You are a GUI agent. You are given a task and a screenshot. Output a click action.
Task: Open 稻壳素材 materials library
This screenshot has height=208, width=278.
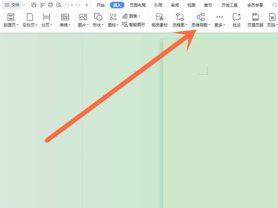click(159, 20)
